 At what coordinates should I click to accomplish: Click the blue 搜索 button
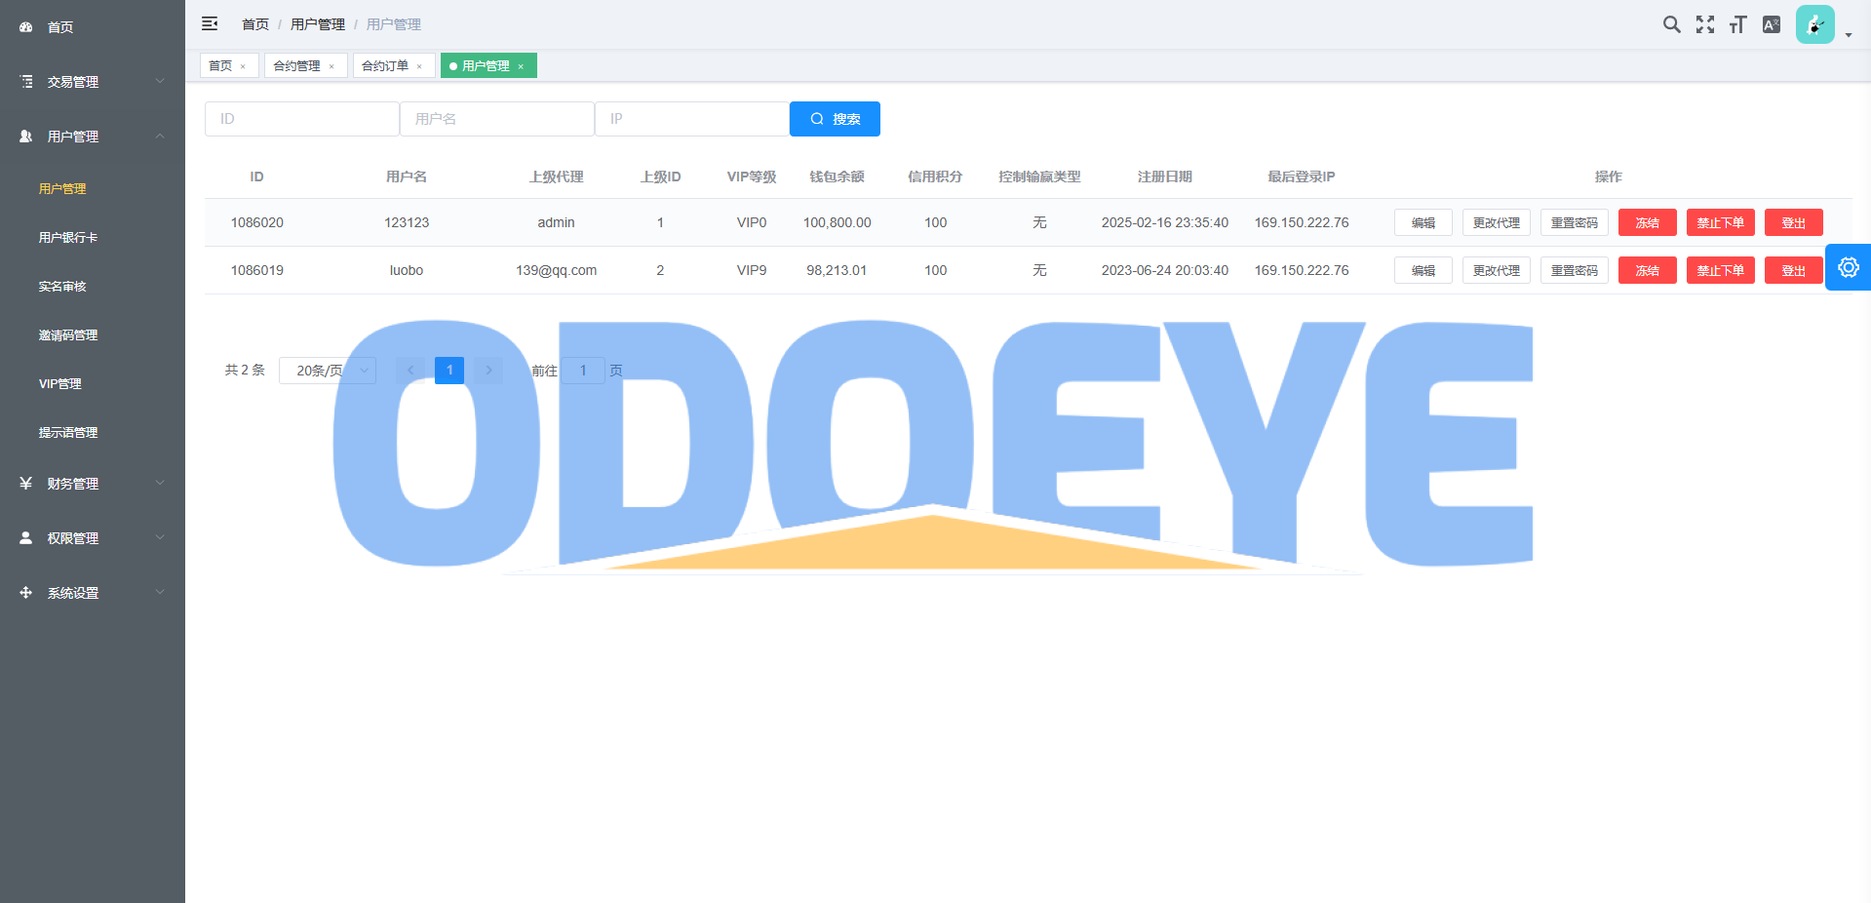pos(835,119)
